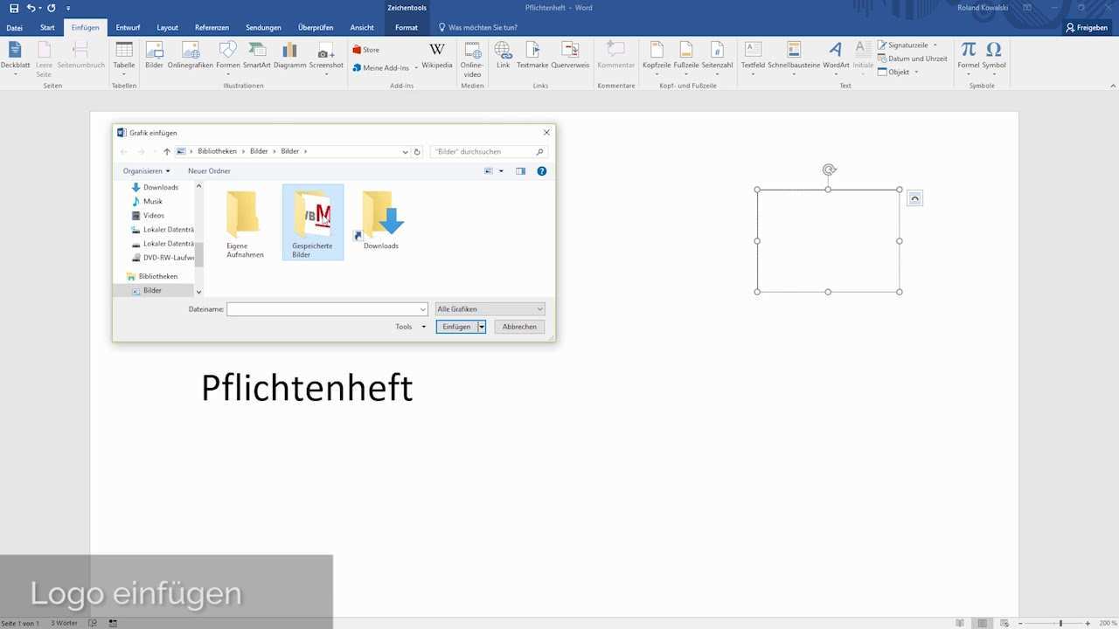Click the Abbrechen button
The width and height of the screenshot is (1119, 629).
coord(519,327)
